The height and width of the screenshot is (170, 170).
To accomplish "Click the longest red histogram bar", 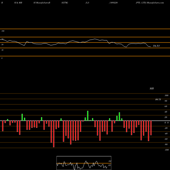I will point(54,134).
